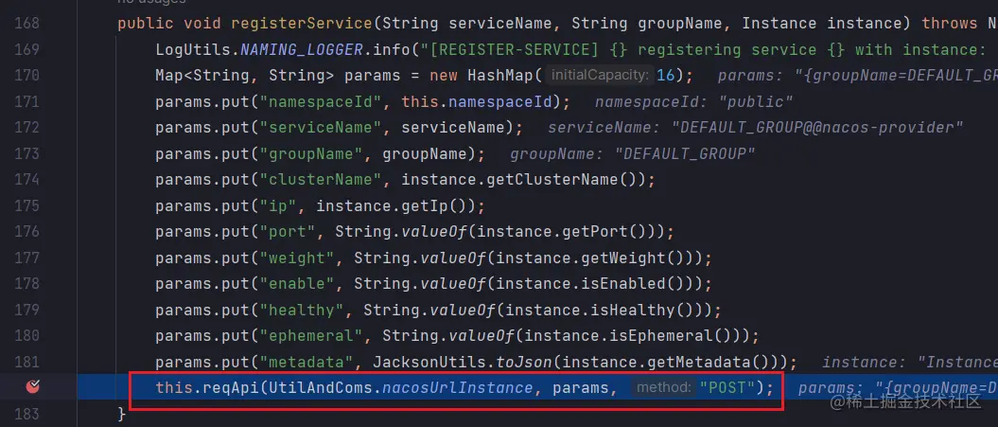
Task: Click line number 171 in gutter
Action: pos(26,102)
